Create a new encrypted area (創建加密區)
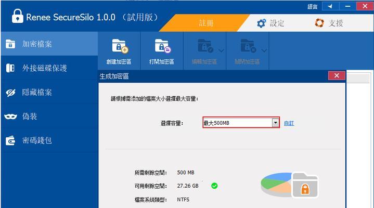The height and width of the screenshot is (208, 374). pos(119,51)
